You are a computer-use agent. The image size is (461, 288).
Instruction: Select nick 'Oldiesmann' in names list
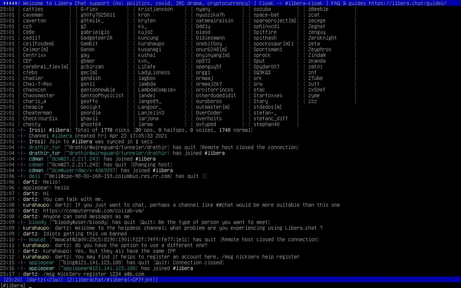210,38
